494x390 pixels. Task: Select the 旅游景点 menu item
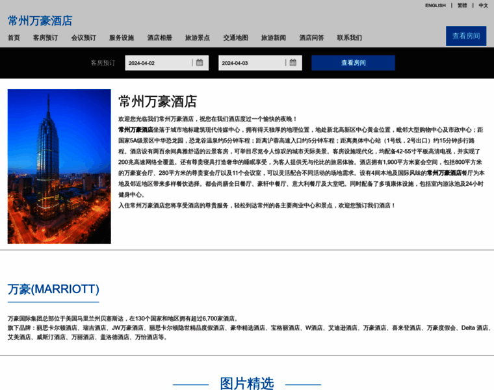pos(198,38)
